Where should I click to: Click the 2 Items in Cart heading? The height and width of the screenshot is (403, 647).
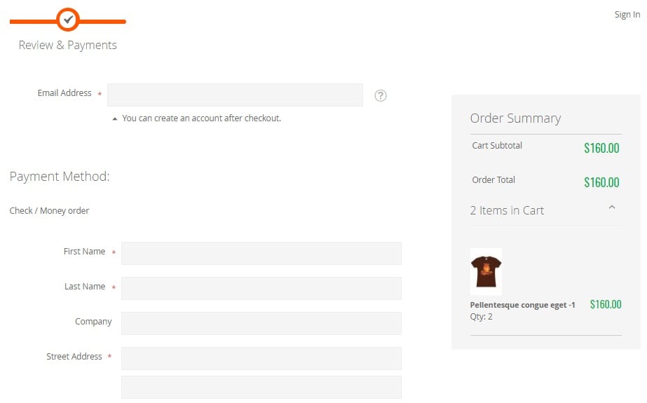(x=507, y=210)
